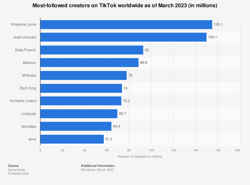Click the 'Source' heading

[x=13, y=166]
